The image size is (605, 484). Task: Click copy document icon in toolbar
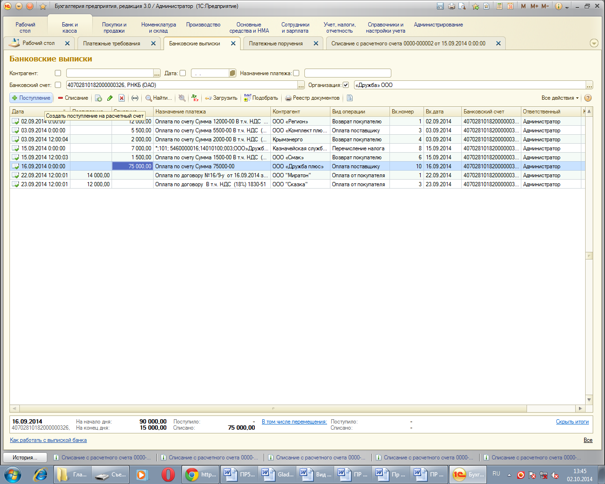click(x=98, y=98)
